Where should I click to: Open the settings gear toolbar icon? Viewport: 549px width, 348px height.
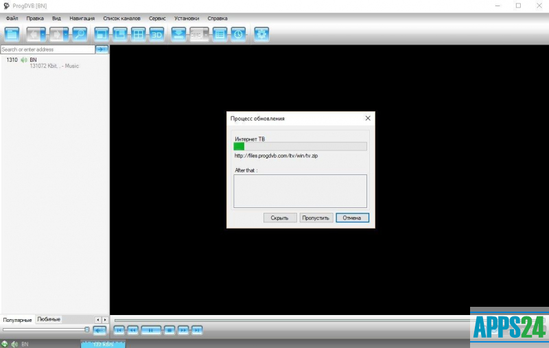click(x=261, y=34)
